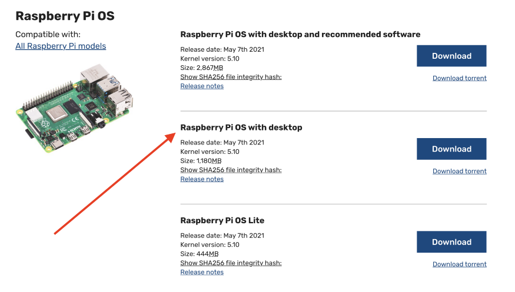515x292 pixels.
Task: Click Download button for Raspberry Pi OS with desktop
Action: coord(451,149)
